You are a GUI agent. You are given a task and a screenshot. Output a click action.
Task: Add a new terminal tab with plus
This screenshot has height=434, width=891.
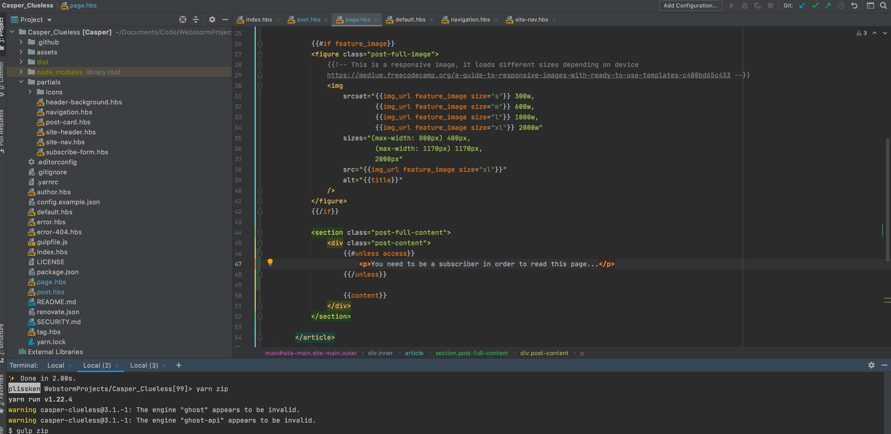(179, 365)
